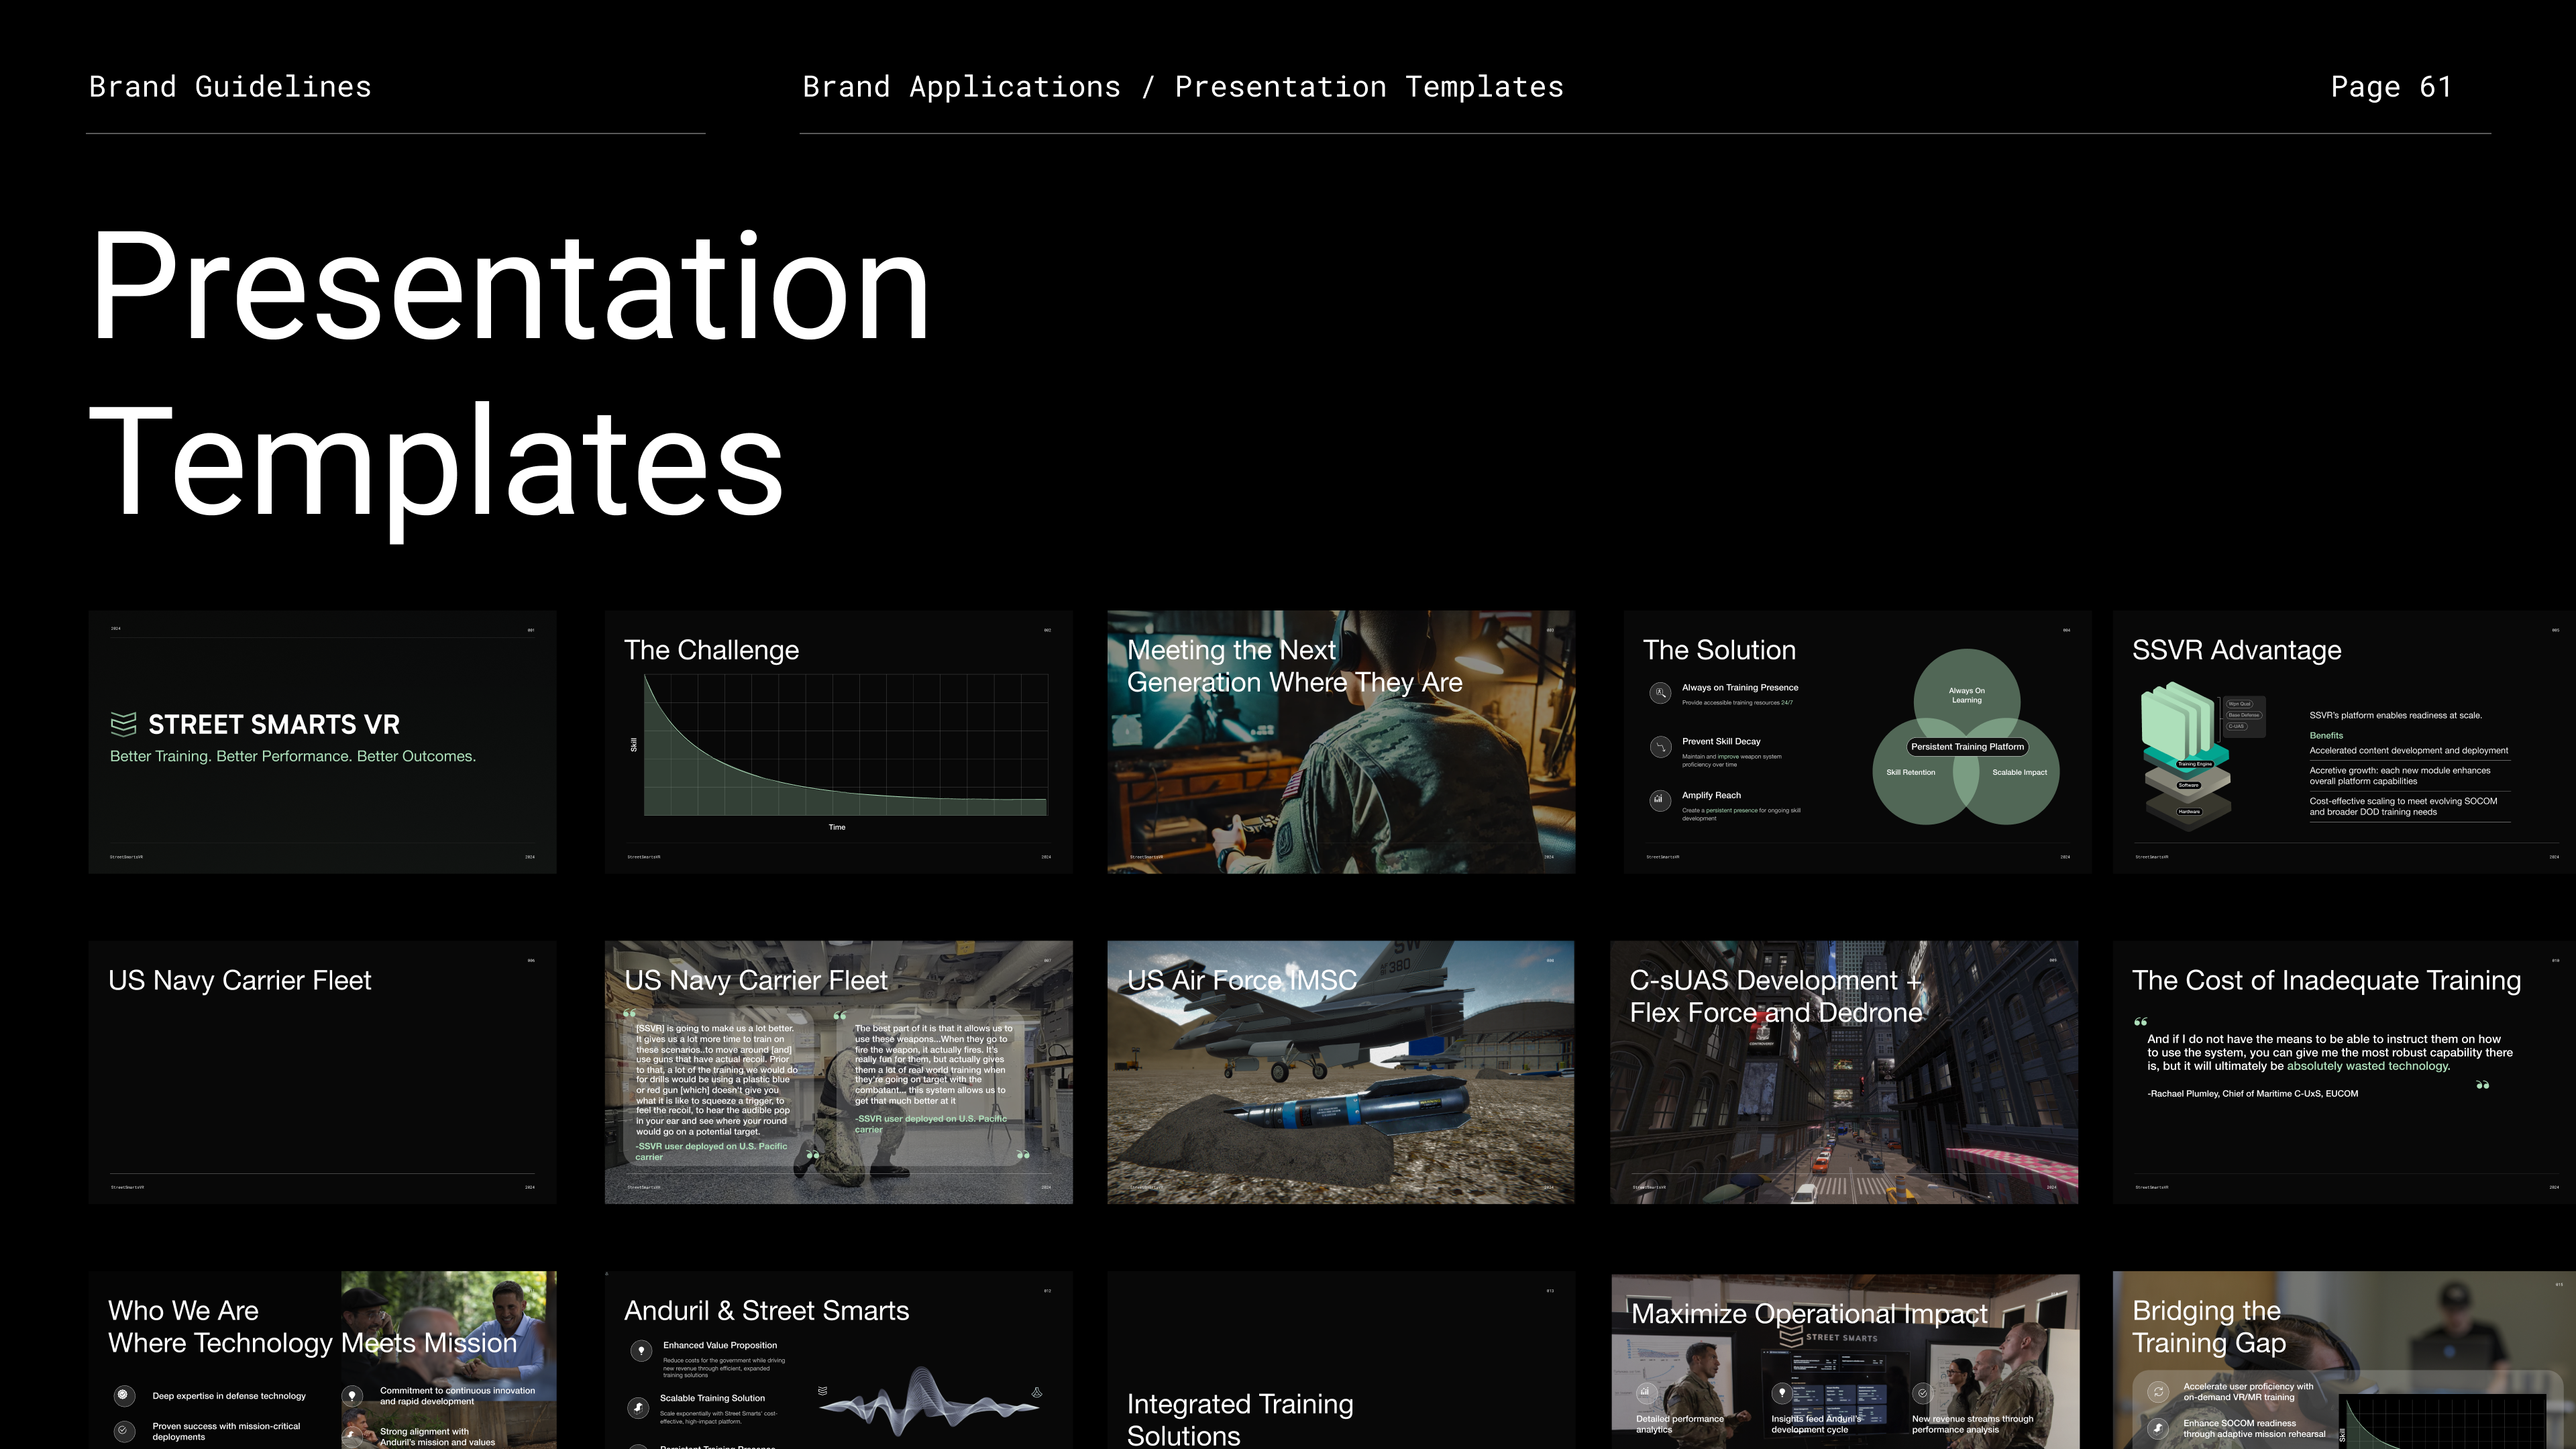Image resolution: width=2576 pixels, height=1449 pixels.
Task: Click the Page 61 label
Action: pyautogui.click(x=2391, y=87)
